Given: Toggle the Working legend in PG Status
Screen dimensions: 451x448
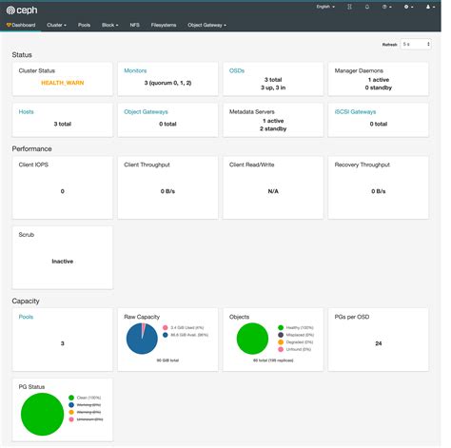Looking at the screenshot, I should [85, 405].
